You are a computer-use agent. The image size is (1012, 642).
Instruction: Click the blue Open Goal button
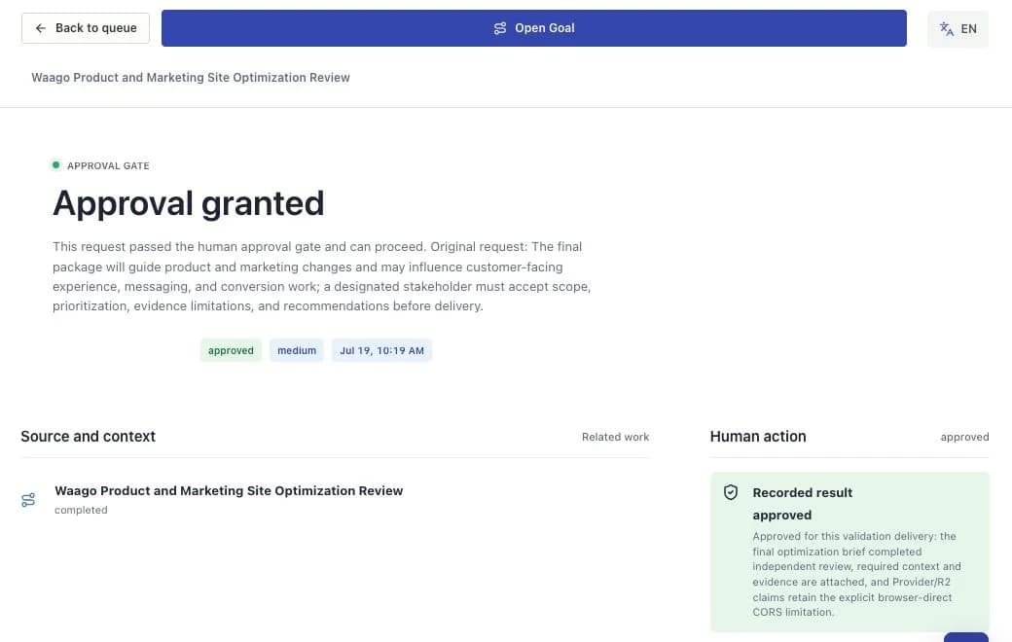534,28
